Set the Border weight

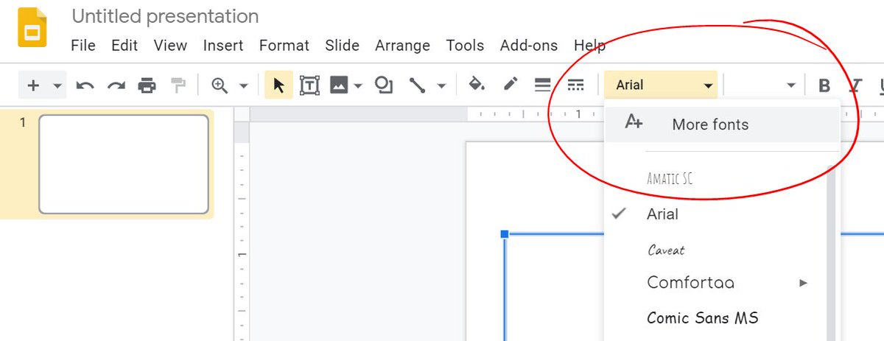(543, 85)
